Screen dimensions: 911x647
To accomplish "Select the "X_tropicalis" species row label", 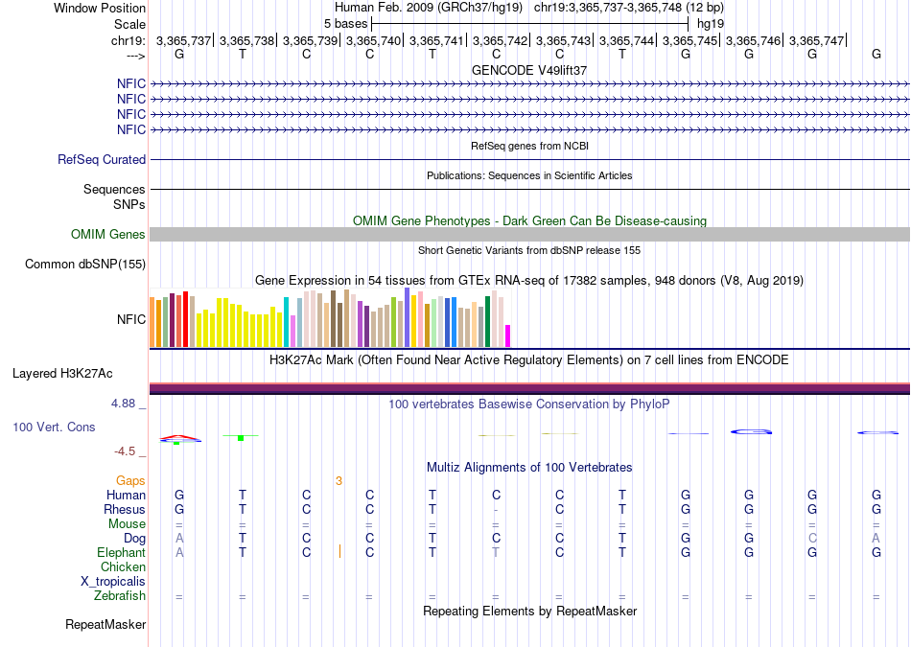I will pyautogui.click(x=113, y=582).
